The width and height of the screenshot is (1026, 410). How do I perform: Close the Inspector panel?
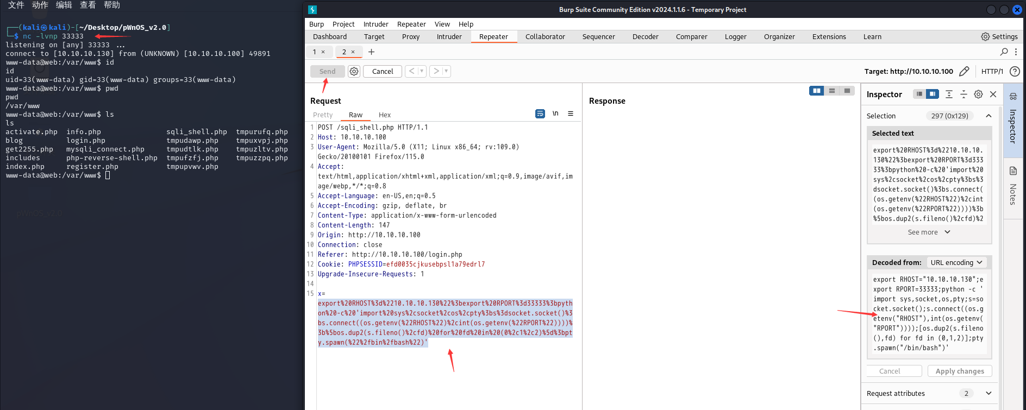pyautogui.click(x=993, y=94)
